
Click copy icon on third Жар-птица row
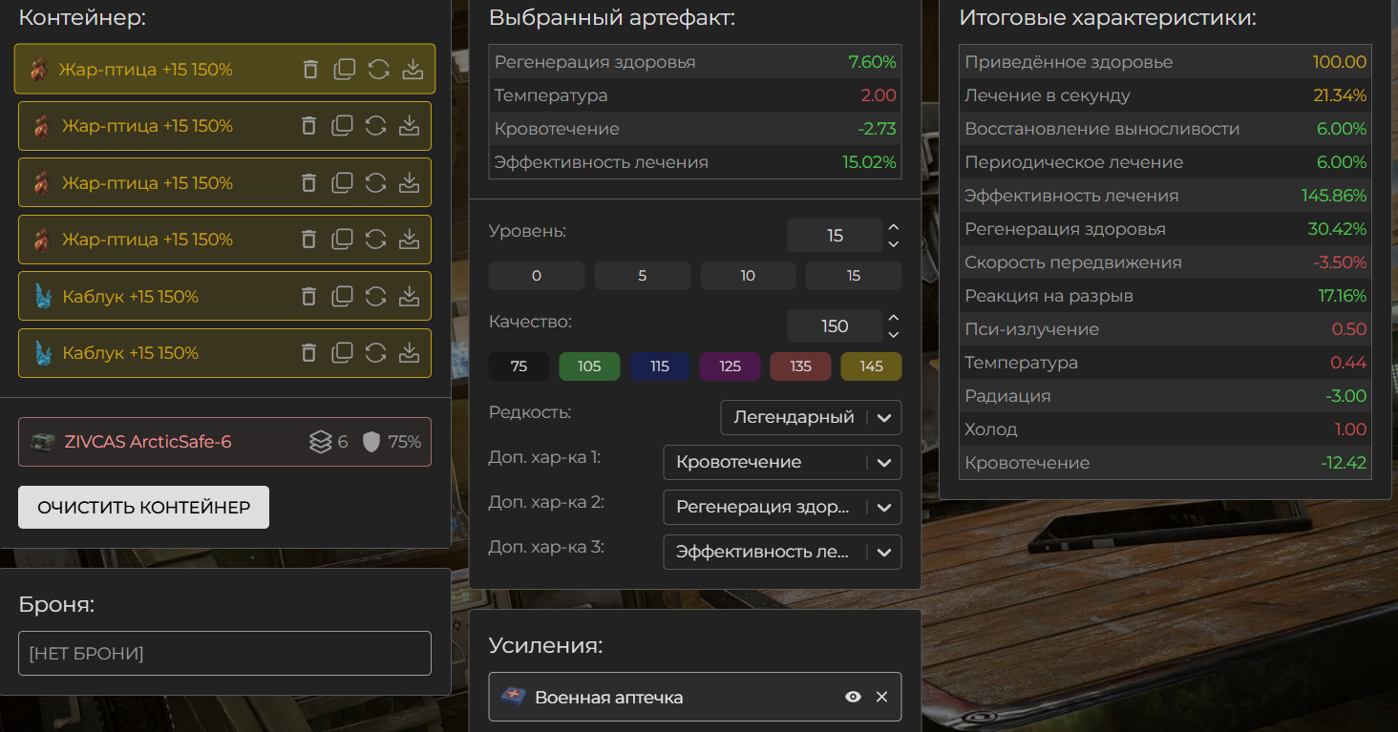coord(342,182)
